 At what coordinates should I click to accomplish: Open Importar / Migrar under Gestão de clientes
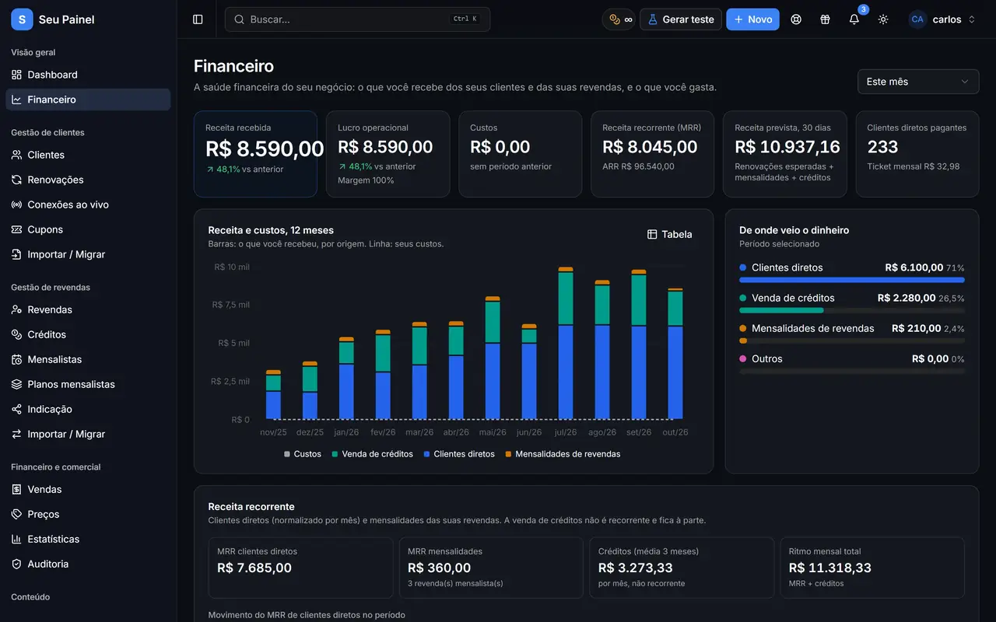(x=88, y=254)
